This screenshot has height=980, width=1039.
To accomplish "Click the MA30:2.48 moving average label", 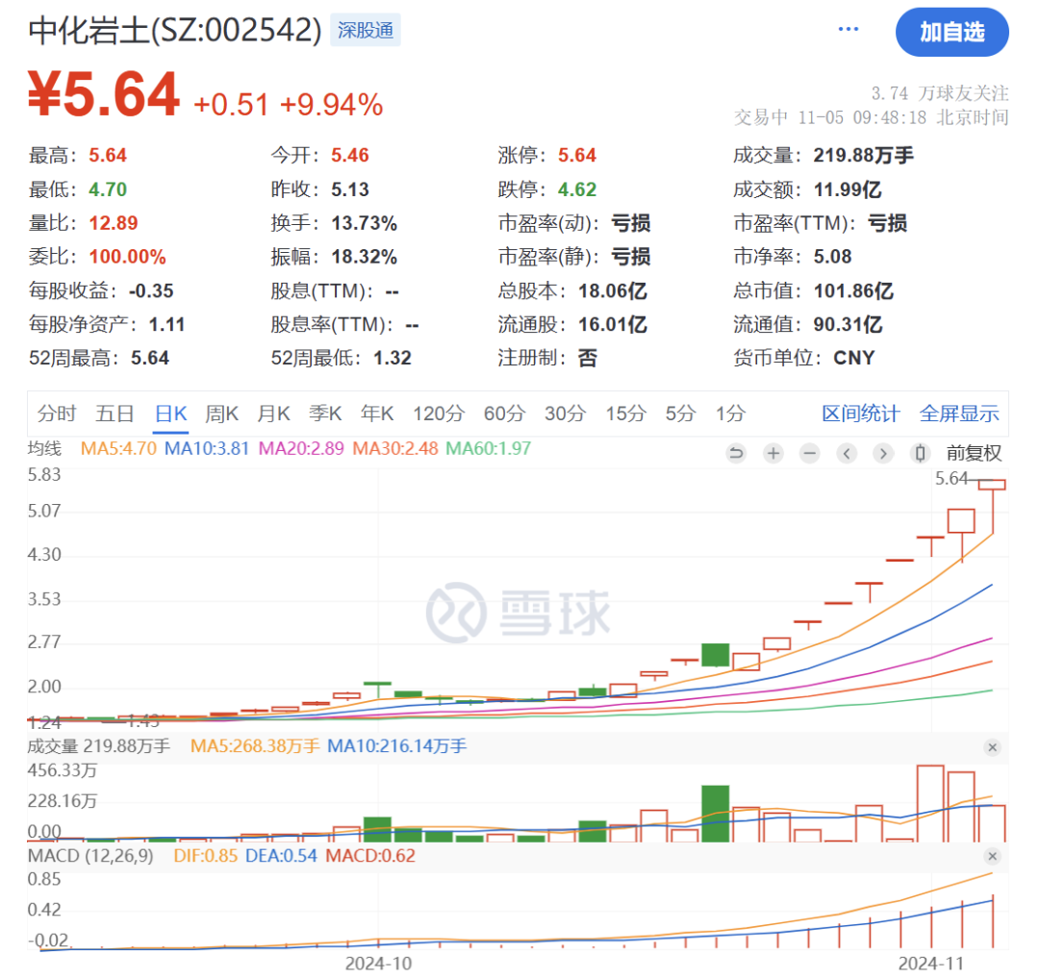I will (395, 448).
